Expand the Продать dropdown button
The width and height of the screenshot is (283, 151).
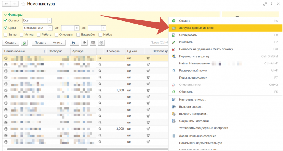[41, 43]
